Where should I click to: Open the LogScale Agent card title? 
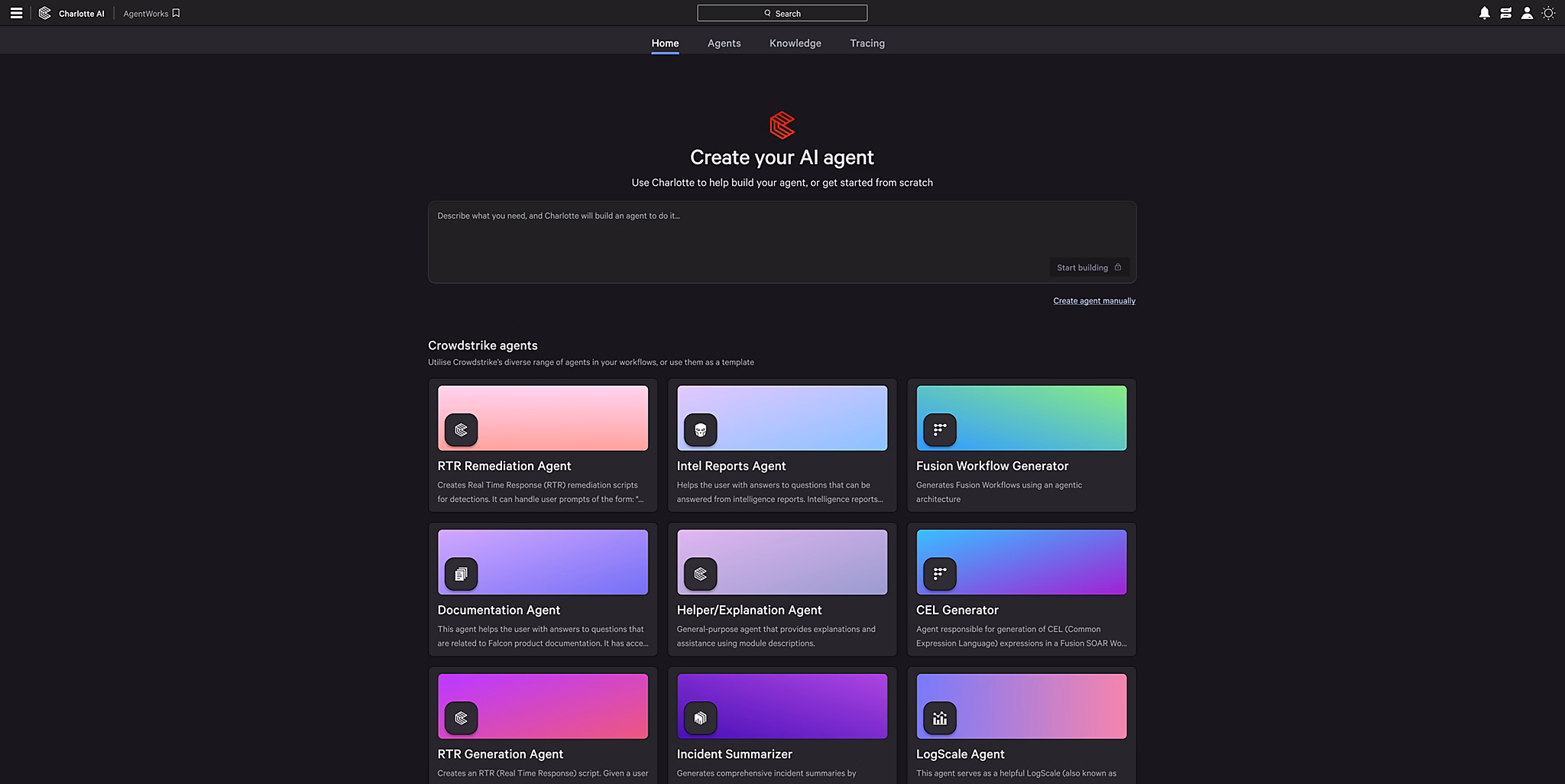point(960,754)
